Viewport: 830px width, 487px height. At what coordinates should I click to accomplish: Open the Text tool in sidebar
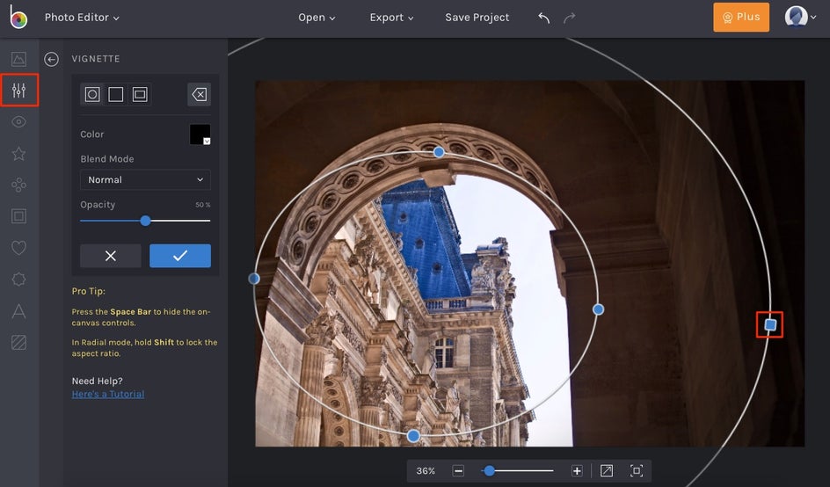(x=18, y=310)
